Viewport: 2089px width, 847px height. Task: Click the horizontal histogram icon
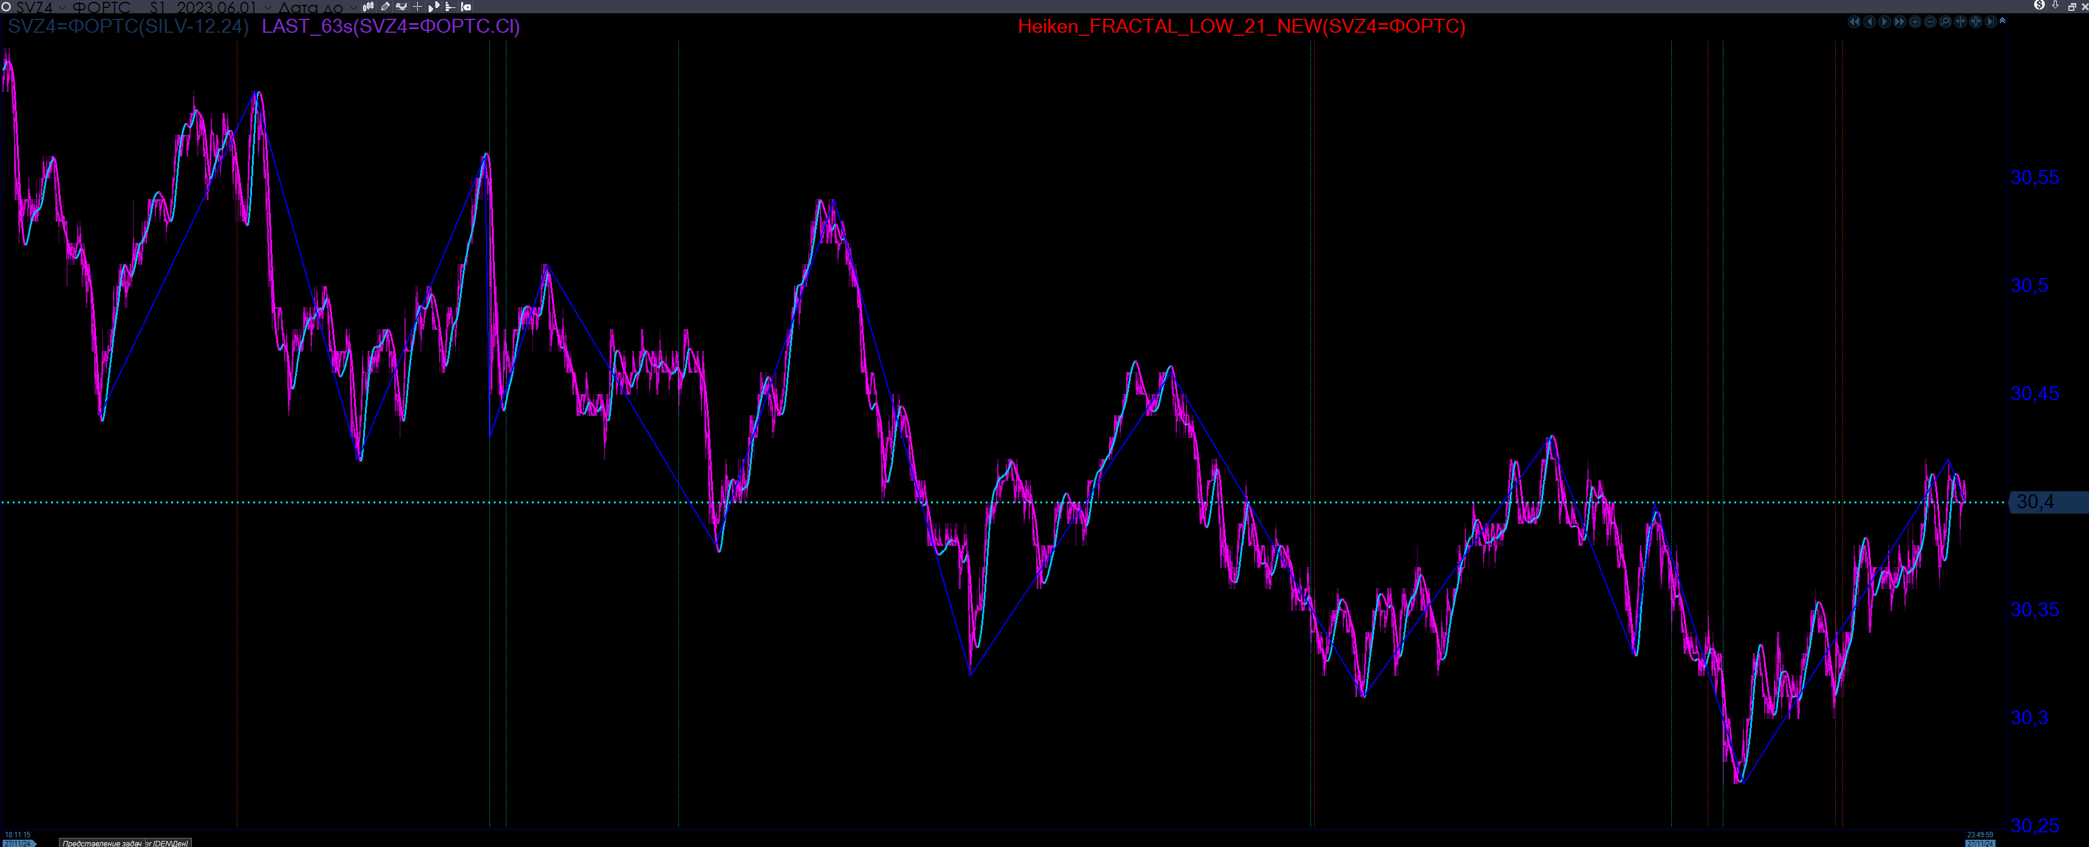(x=450, y=7)
